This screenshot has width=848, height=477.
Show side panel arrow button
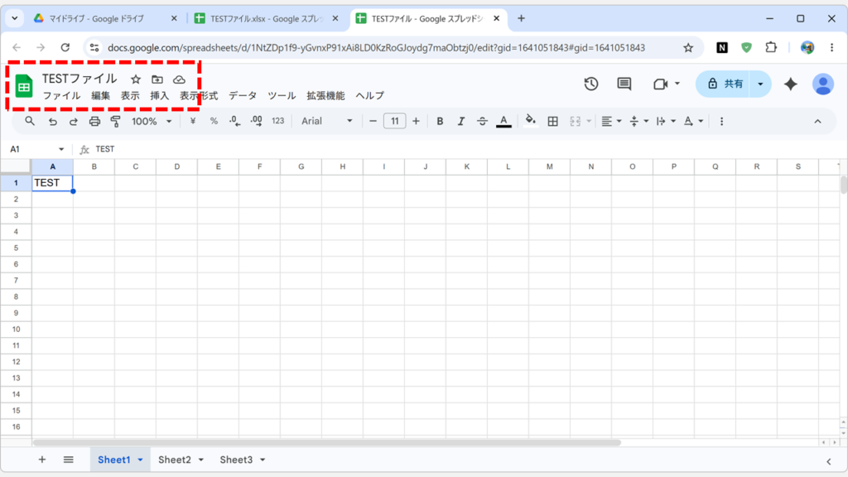(x=828, y=461)
